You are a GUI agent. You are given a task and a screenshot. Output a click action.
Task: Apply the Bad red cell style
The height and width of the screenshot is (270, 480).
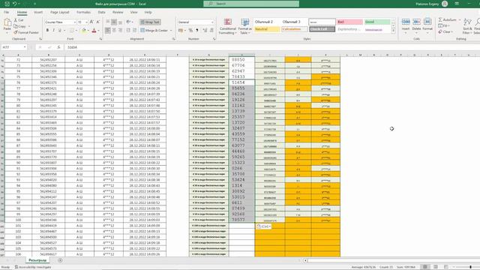[x=349, y=22]
